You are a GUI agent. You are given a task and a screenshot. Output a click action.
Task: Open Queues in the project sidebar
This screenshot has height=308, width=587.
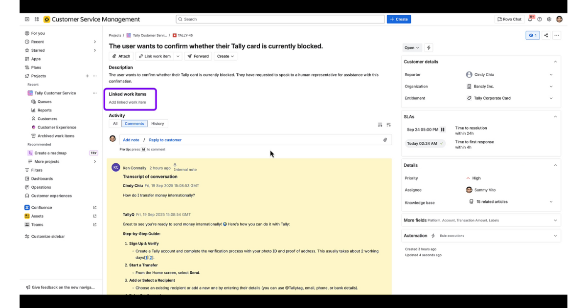coord(45,102)
